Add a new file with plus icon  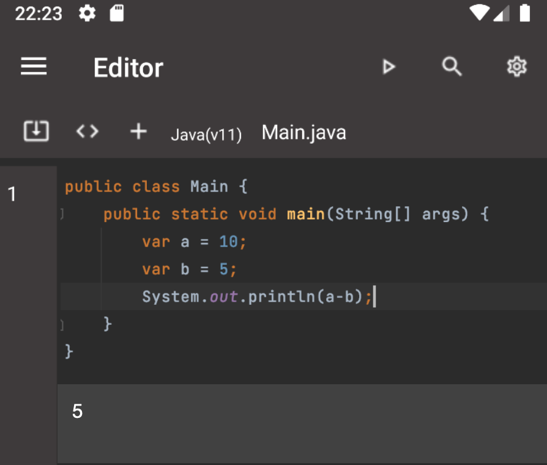139,131
